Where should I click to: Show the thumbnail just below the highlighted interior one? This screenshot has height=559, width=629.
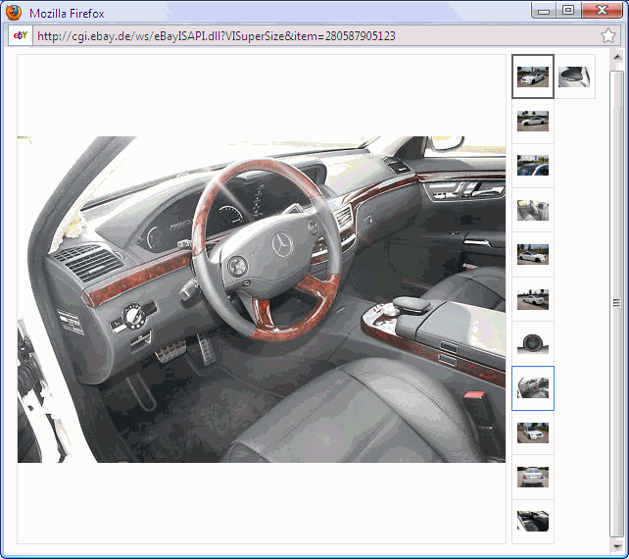[533, 432]
